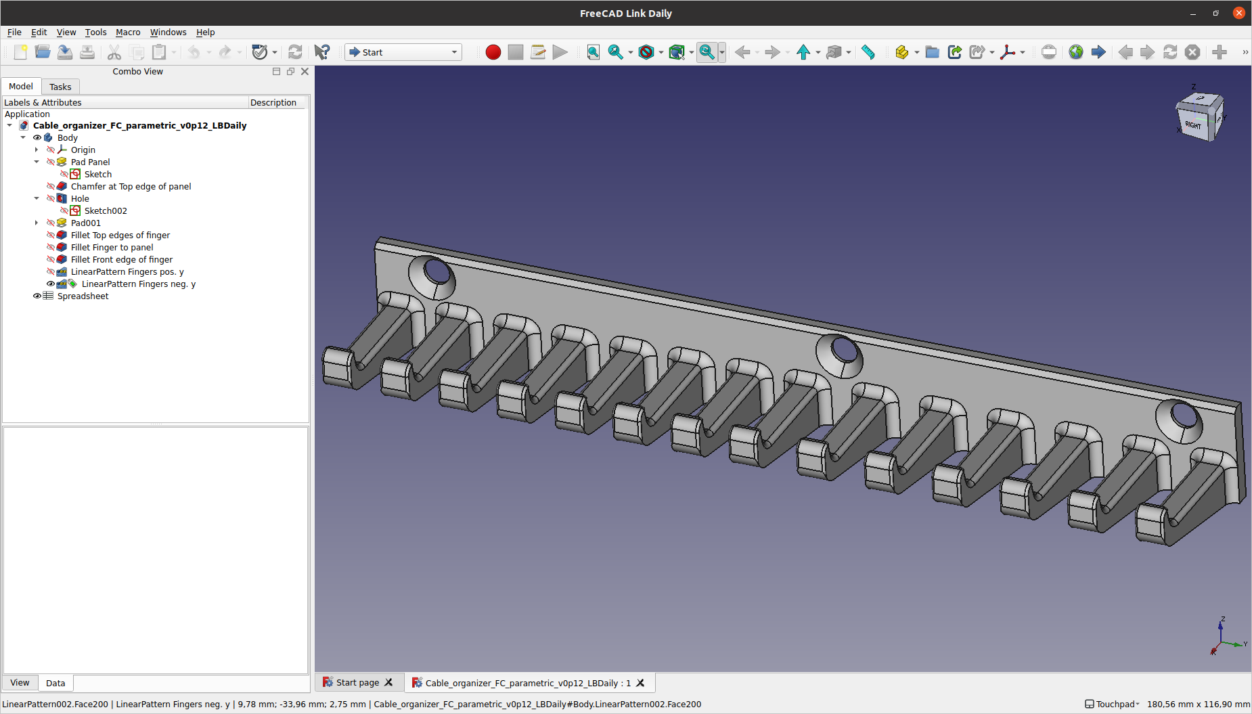
Task: Switch to the Tasks tab in Combo View
Action: tap(60, 87)
